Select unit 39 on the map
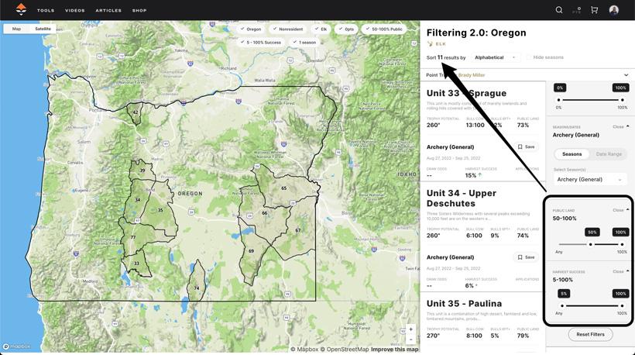The height and width of the screenshot is (355, 635). point(142,171)
